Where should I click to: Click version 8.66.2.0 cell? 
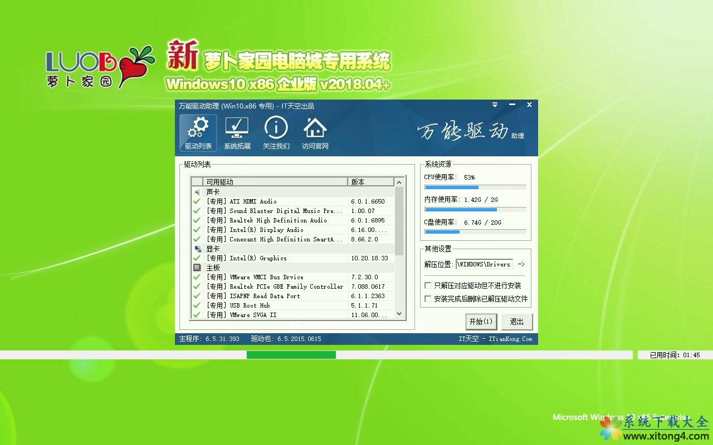364,239
